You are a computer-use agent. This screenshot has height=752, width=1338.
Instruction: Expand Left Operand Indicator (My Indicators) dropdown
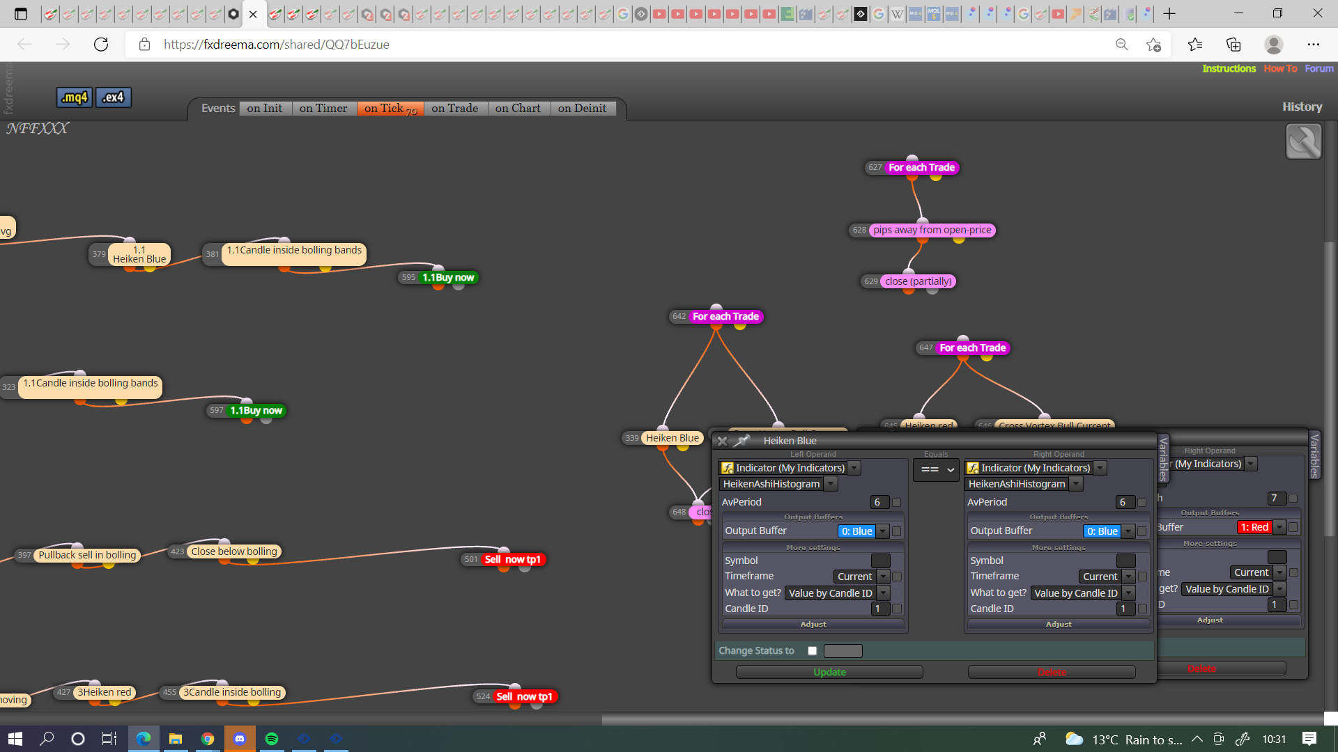coord(854,468)
